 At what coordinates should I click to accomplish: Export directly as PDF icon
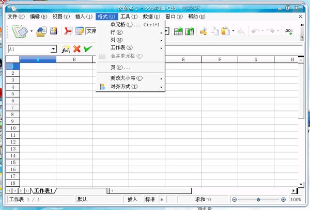[x=68, y=31]
